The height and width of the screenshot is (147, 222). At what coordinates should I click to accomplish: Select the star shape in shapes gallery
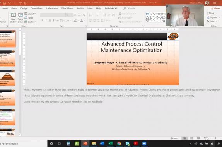pos(164,21)
